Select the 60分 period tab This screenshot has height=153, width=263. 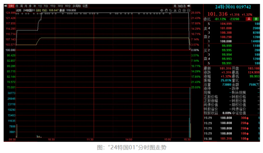(x=68, y=6)
